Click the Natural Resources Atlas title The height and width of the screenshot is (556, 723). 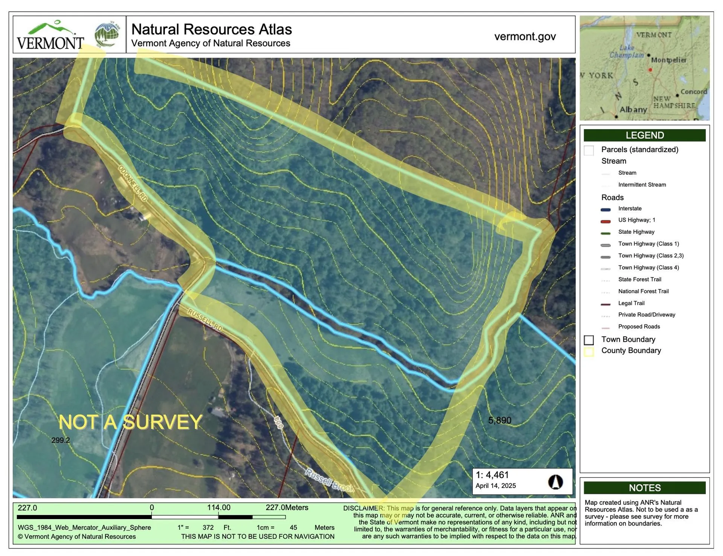[x=211, y=29]
